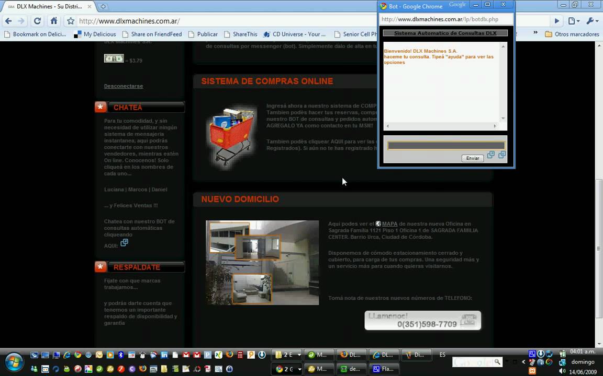Click the Llamenos phone number banner

coord(422,320)
